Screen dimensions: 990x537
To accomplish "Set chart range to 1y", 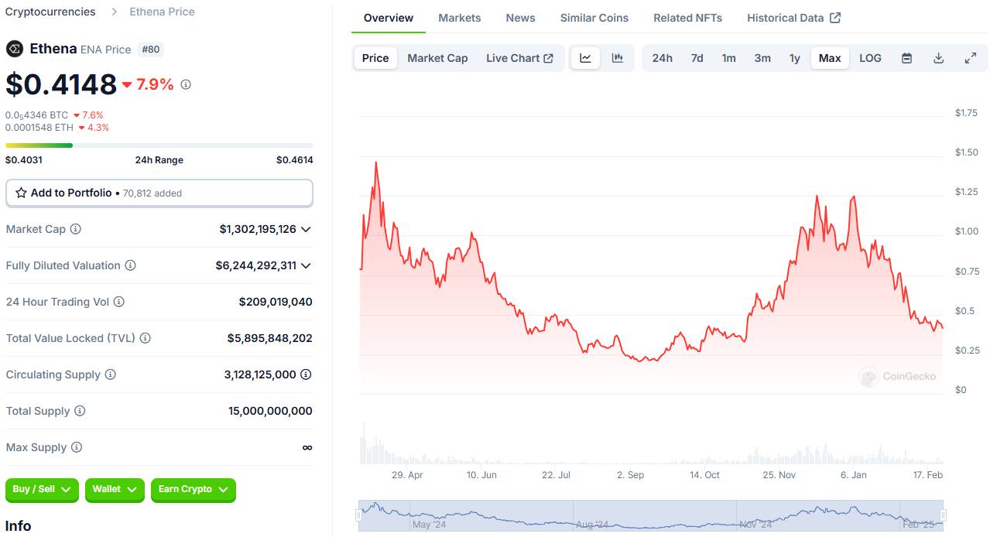I will click(x=794, y=58).
